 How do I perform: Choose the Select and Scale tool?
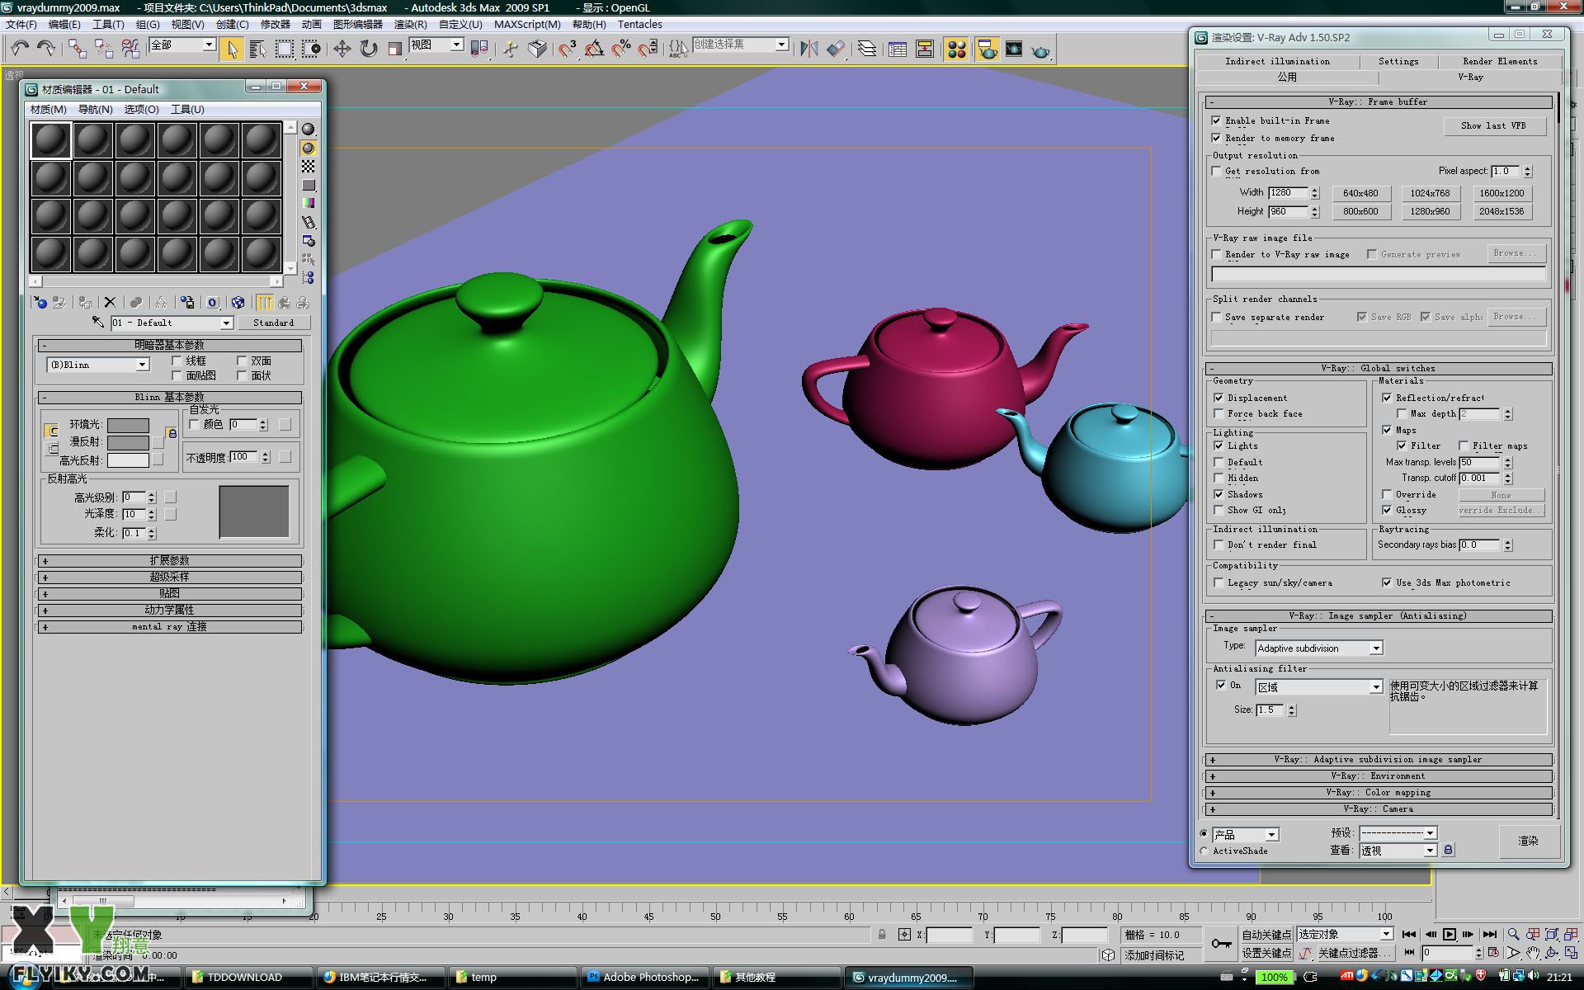pos(395,49)
